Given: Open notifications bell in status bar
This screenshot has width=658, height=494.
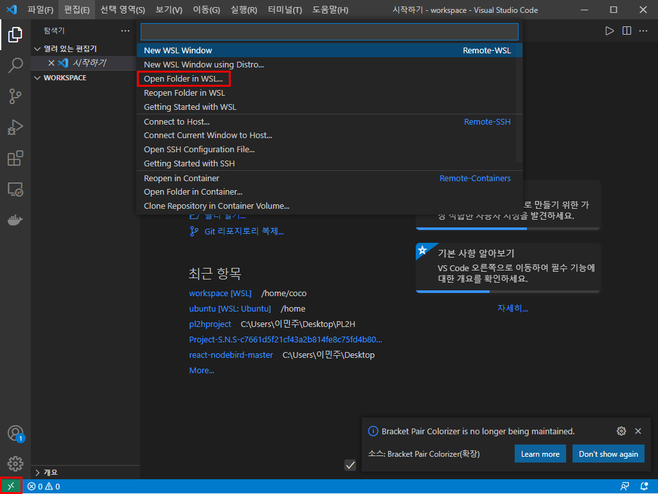Looking at the screenshot, I should click(644, 486).
